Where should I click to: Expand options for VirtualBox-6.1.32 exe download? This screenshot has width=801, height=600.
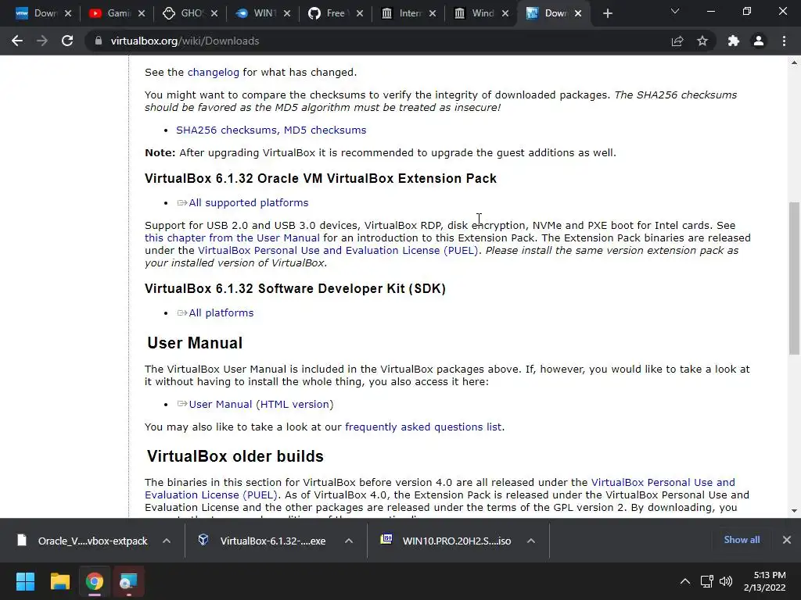click(349, 541)
